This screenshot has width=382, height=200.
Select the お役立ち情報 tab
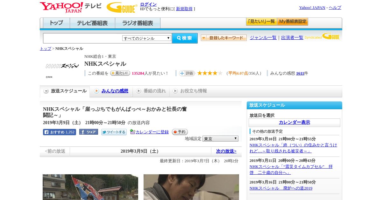pyautogui.click(x=190, y=91)
